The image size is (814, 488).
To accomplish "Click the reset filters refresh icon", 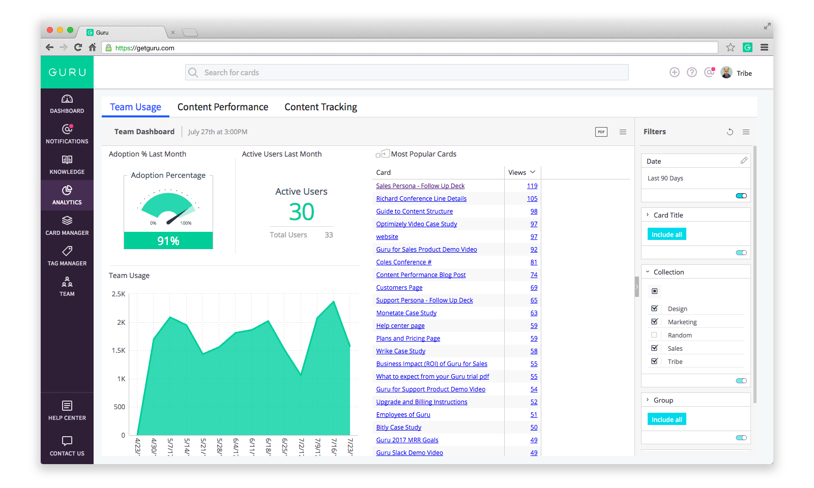I will (x=730, y=132).
